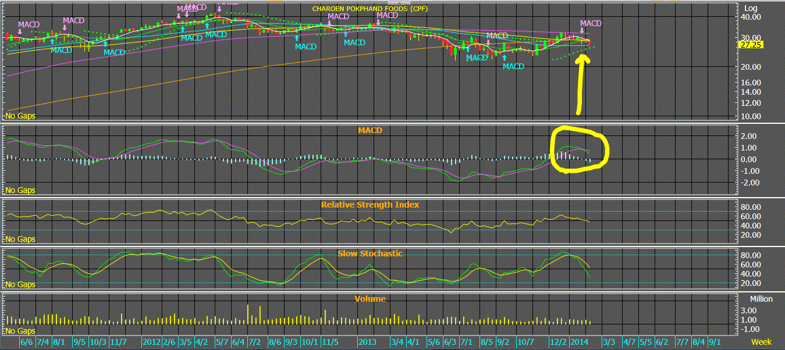
Task: Select the highlighted 27.25 last price tag
Action: tap(751, 45)
